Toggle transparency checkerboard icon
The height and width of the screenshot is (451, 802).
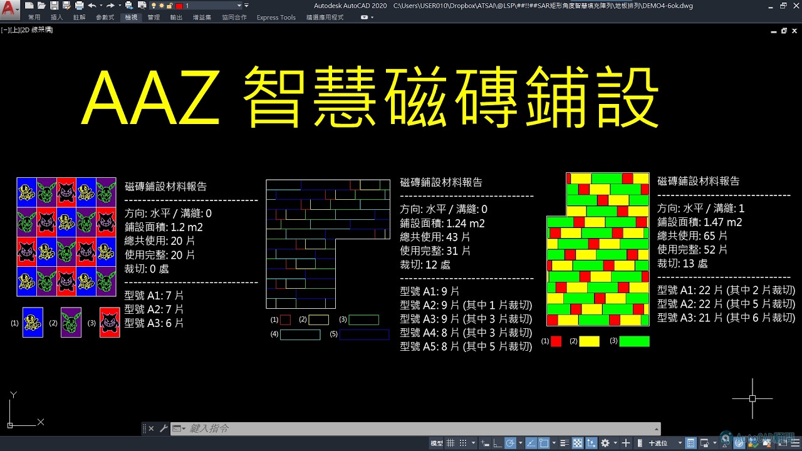[x=578, y=443]
